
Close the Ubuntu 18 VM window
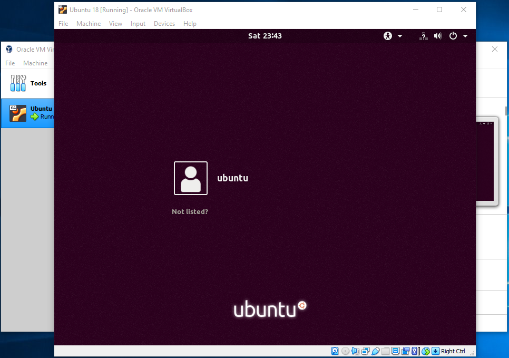(464, 9)
